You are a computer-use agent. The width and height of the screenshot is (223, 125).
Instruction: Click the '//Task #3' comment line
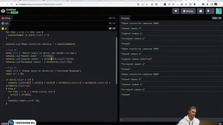[x=11, y=68]
